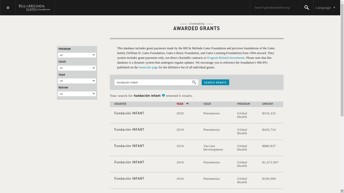Viewport: 344px width, 193px height.
Task: Sort results by Amount column header
Action: pos(267,104)
